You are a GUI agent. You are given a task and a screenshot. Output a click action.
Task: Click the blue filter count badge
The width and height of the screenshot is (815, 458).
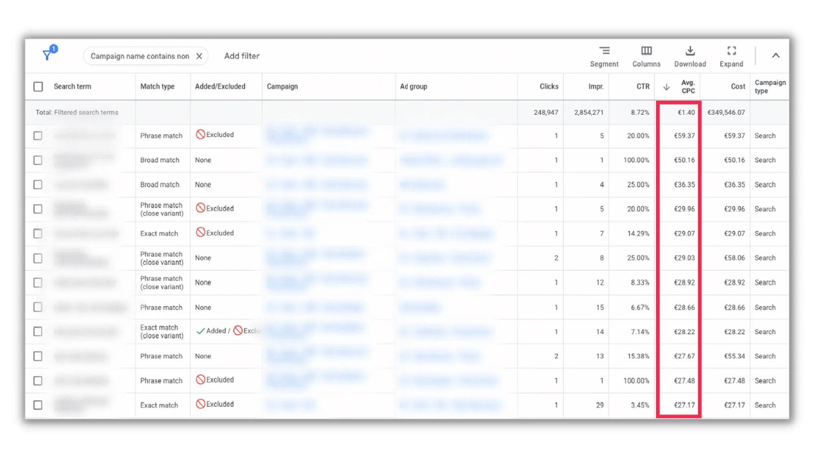point(54,48)
